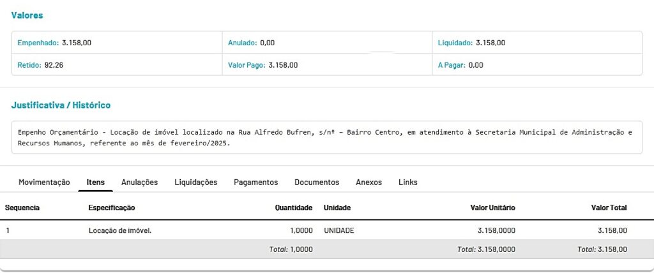Image resolution: width=654 pixels, height=273 pixels.
Task: Click the Justificativa / Histórico text box
Action: point(326,138)
